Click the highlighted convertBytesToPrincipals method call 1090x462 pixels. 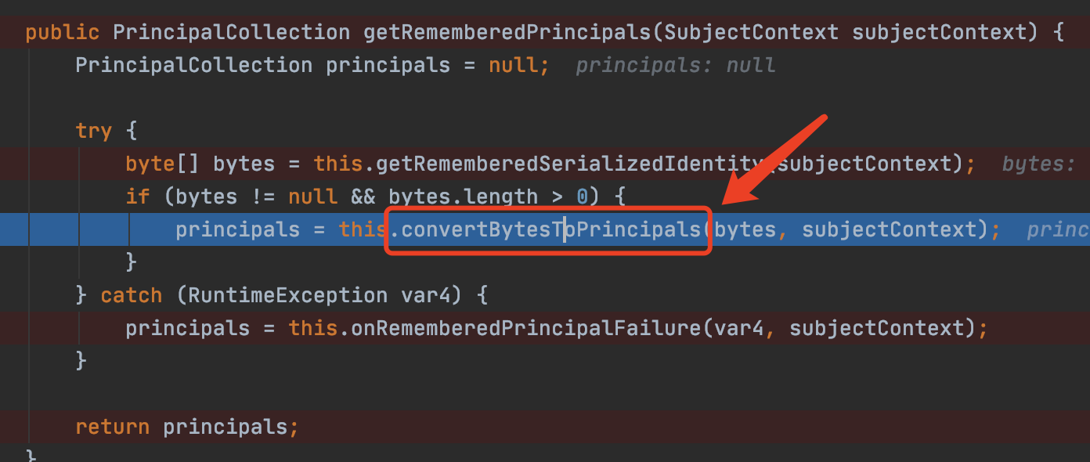click(x=551, y=229)
